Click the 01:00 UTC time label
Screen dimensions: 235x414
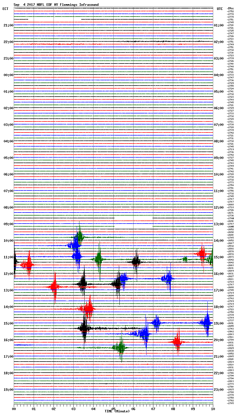[219, 25]
